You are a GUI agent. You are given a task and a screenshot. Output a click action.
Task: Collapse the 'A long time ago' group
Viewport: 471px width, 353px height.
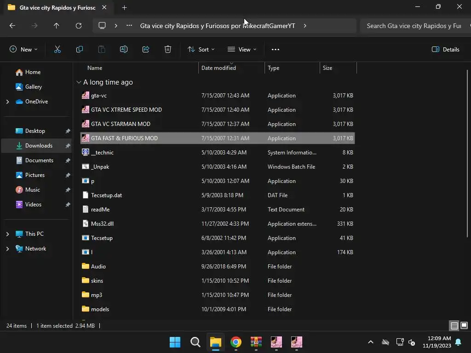click(x=79, y=82)
